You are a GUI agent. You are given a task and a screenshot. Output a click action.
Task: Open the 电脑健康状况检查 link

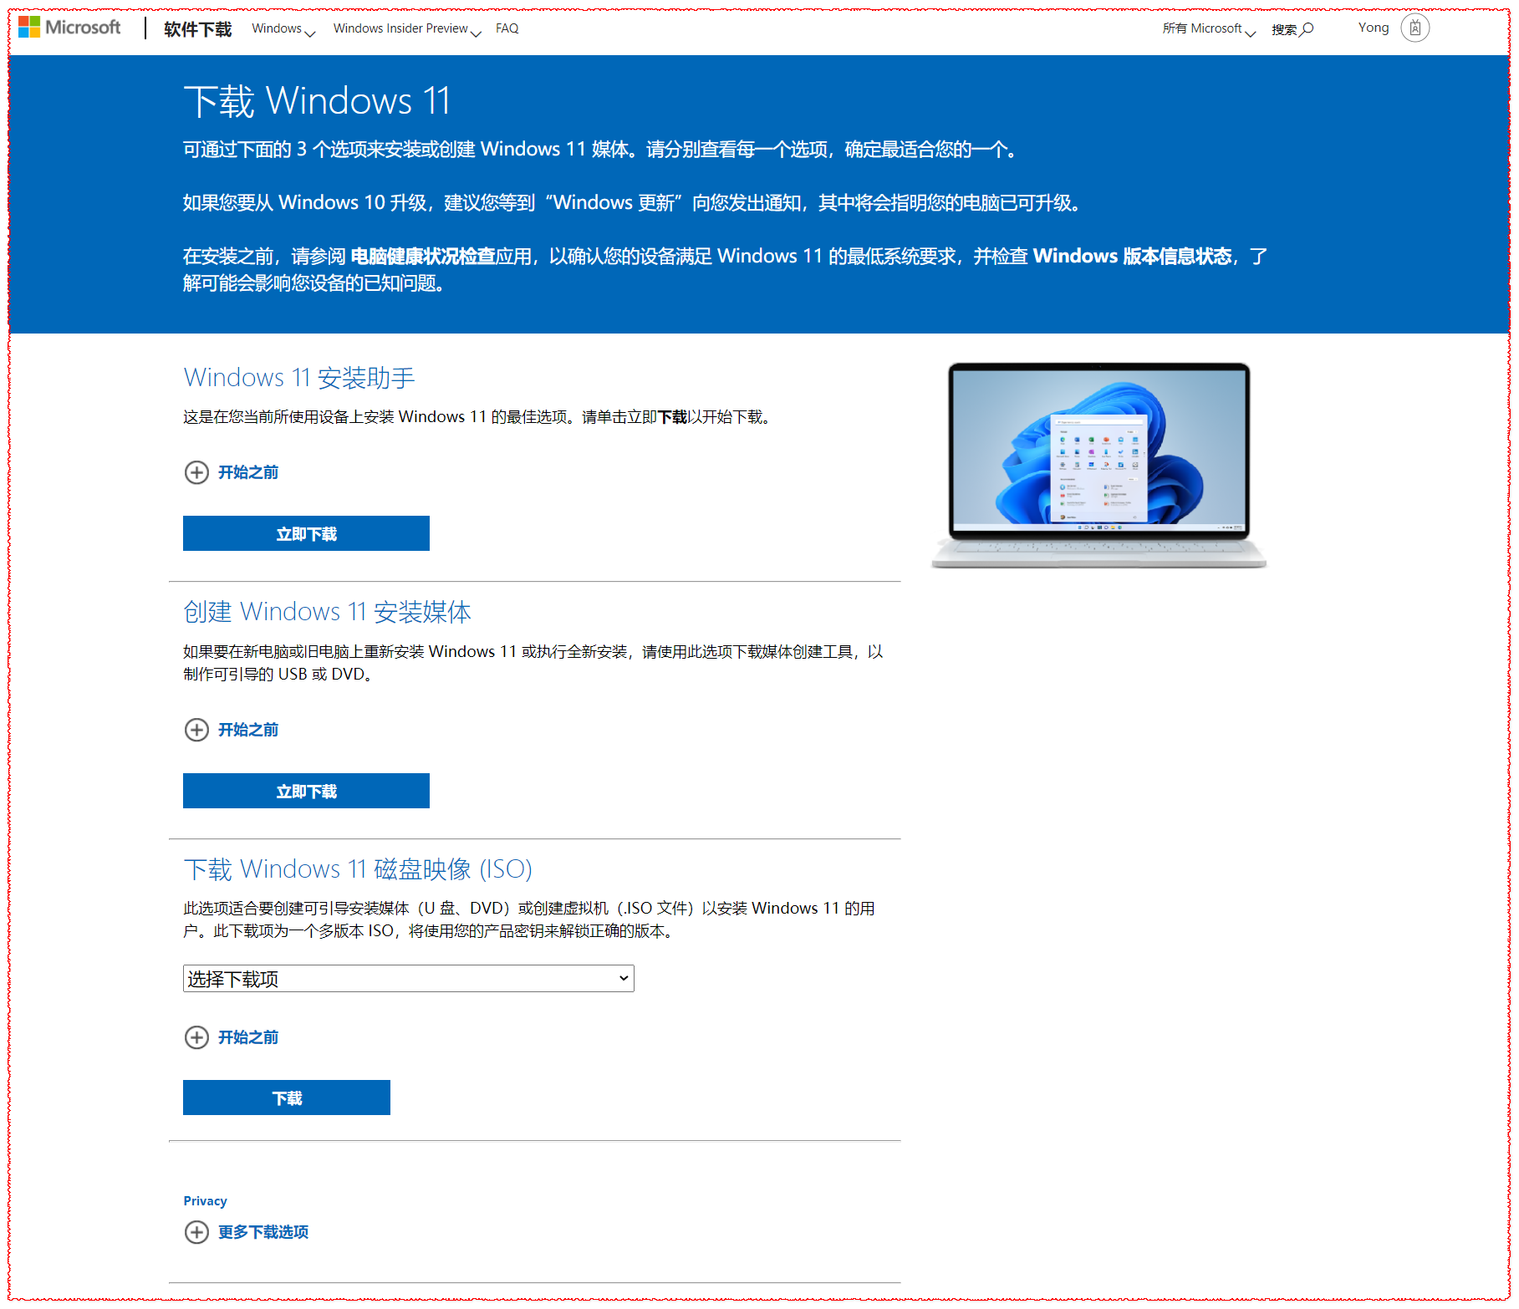423,256
